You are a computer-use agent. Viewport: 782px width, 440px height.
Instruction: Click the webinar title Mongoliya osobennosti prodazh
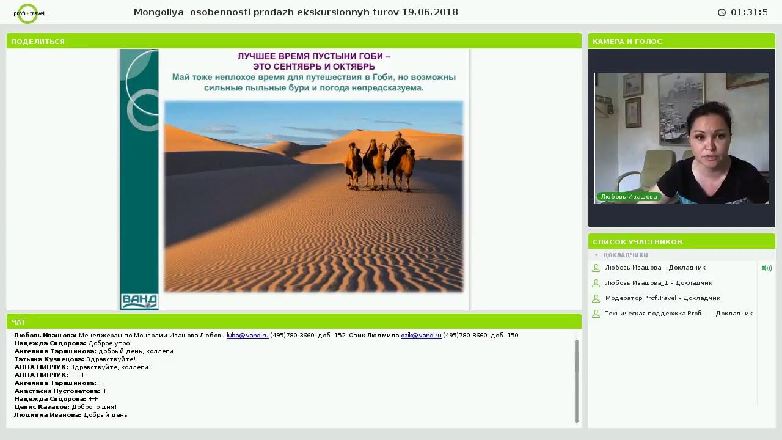[296, 12]
